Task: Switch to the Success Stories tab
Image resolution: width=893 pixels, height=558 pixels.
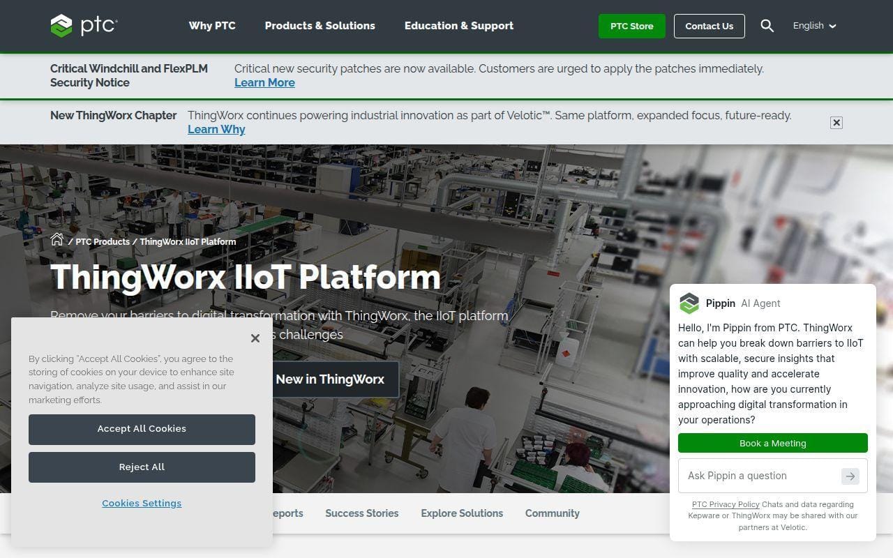Action: pos(362,513)
